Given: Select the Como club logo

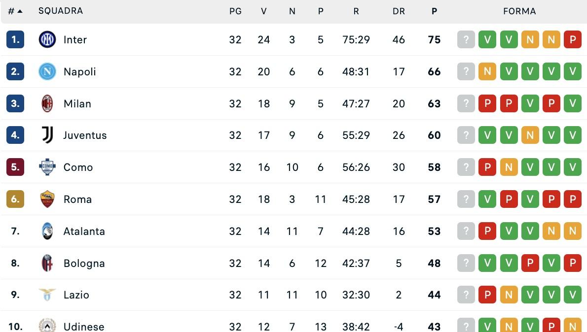Looking at the screenshot, I should [47, 167].
